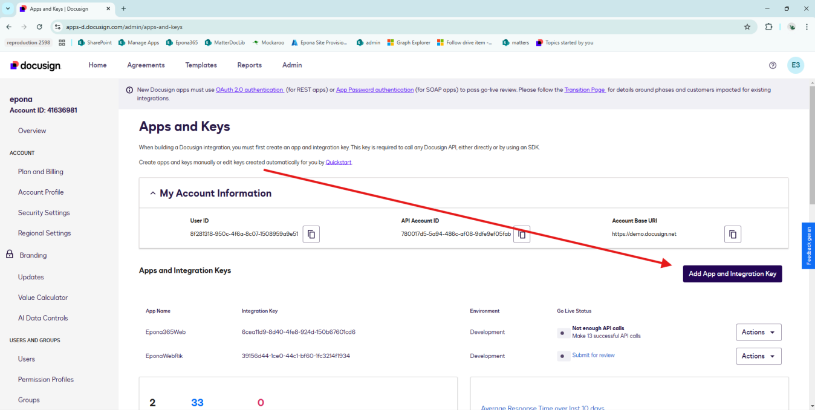Bookmark this page with the star icon

coord(747,27)
